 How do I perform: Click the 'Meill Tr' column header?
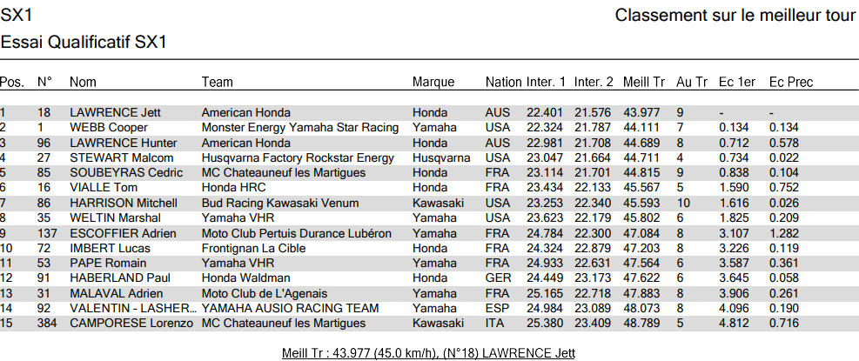point(644,82)
